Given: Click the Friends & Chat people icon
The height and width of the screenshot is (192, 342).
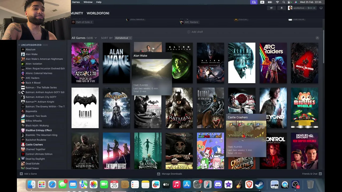Looking at the screenshot, I should pos(320,174).
